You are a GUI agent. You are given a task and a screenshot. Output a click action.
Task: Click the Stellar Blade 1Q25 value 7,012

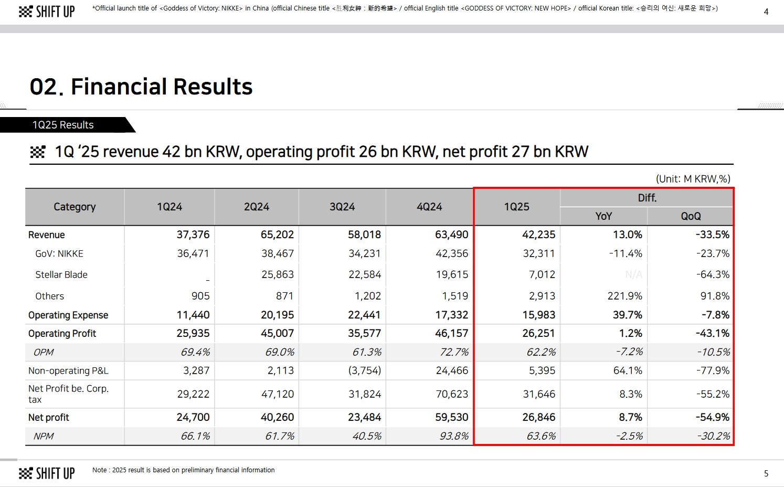point(542,274)
